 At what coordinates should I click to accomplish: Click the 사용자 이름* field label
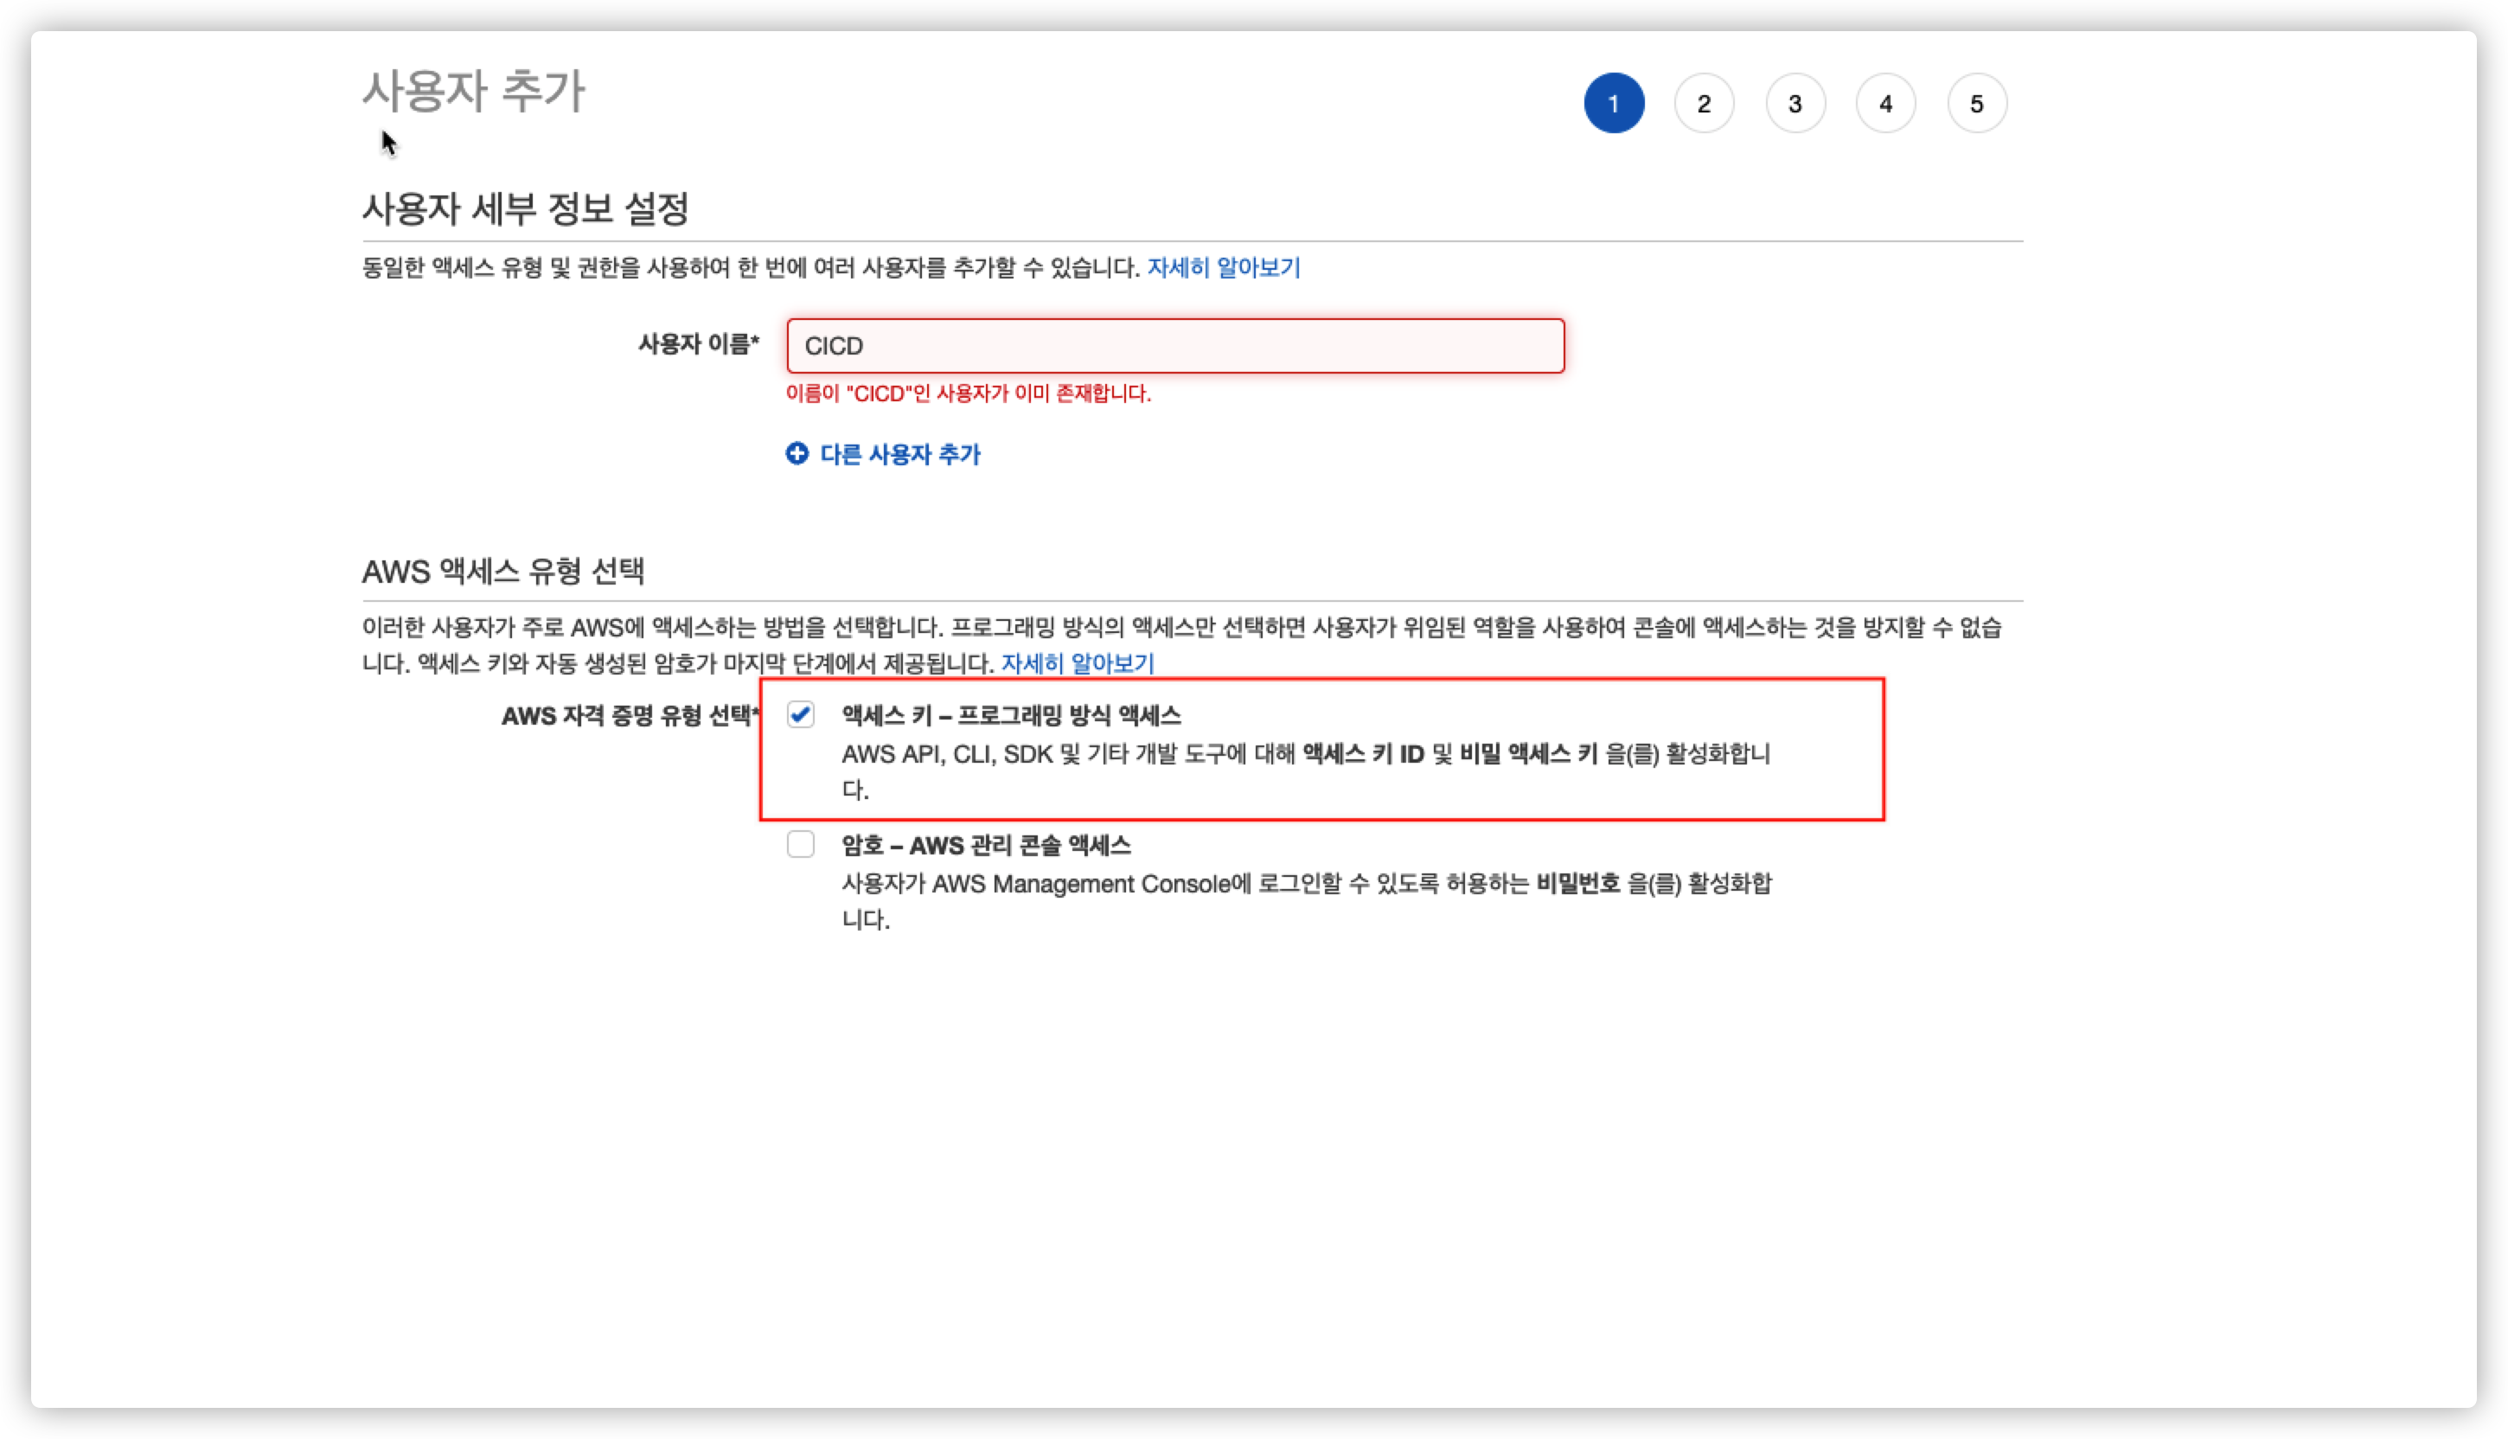pyautogui.click(x=698, y=344)
